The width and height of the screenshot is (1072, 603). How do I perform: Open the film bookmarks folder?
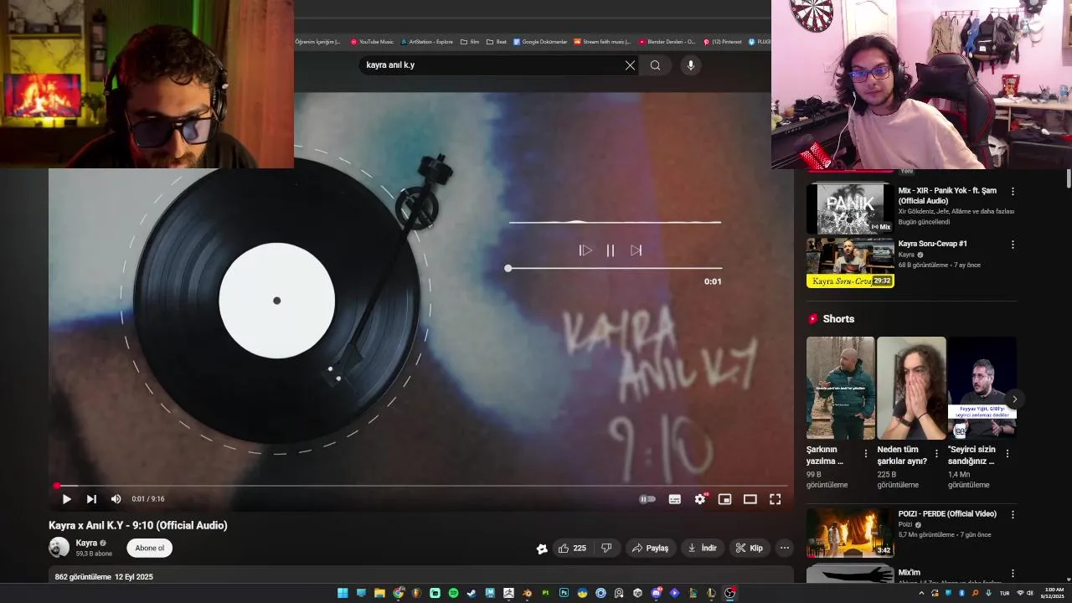pyautogui.click(x=470, y=42)
